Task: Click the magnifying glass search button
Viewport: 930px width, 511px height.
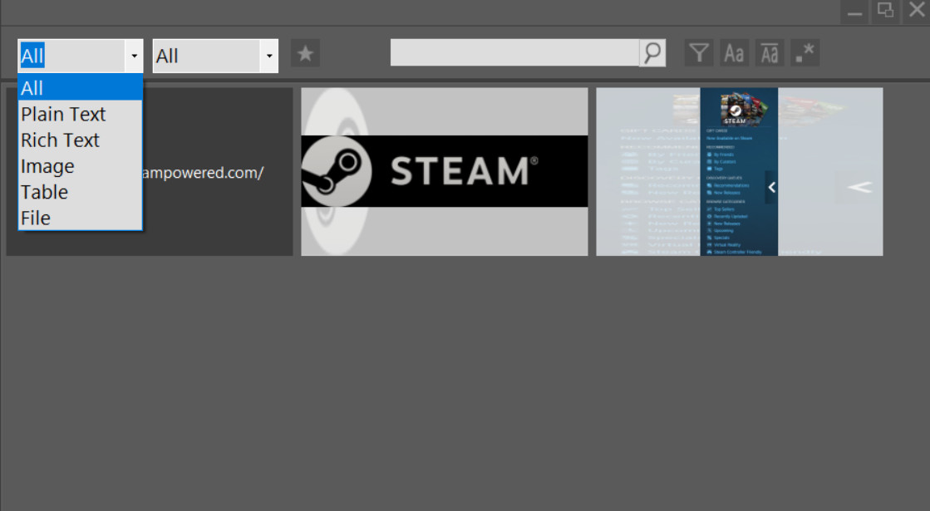Action: [x=652, y=53]
